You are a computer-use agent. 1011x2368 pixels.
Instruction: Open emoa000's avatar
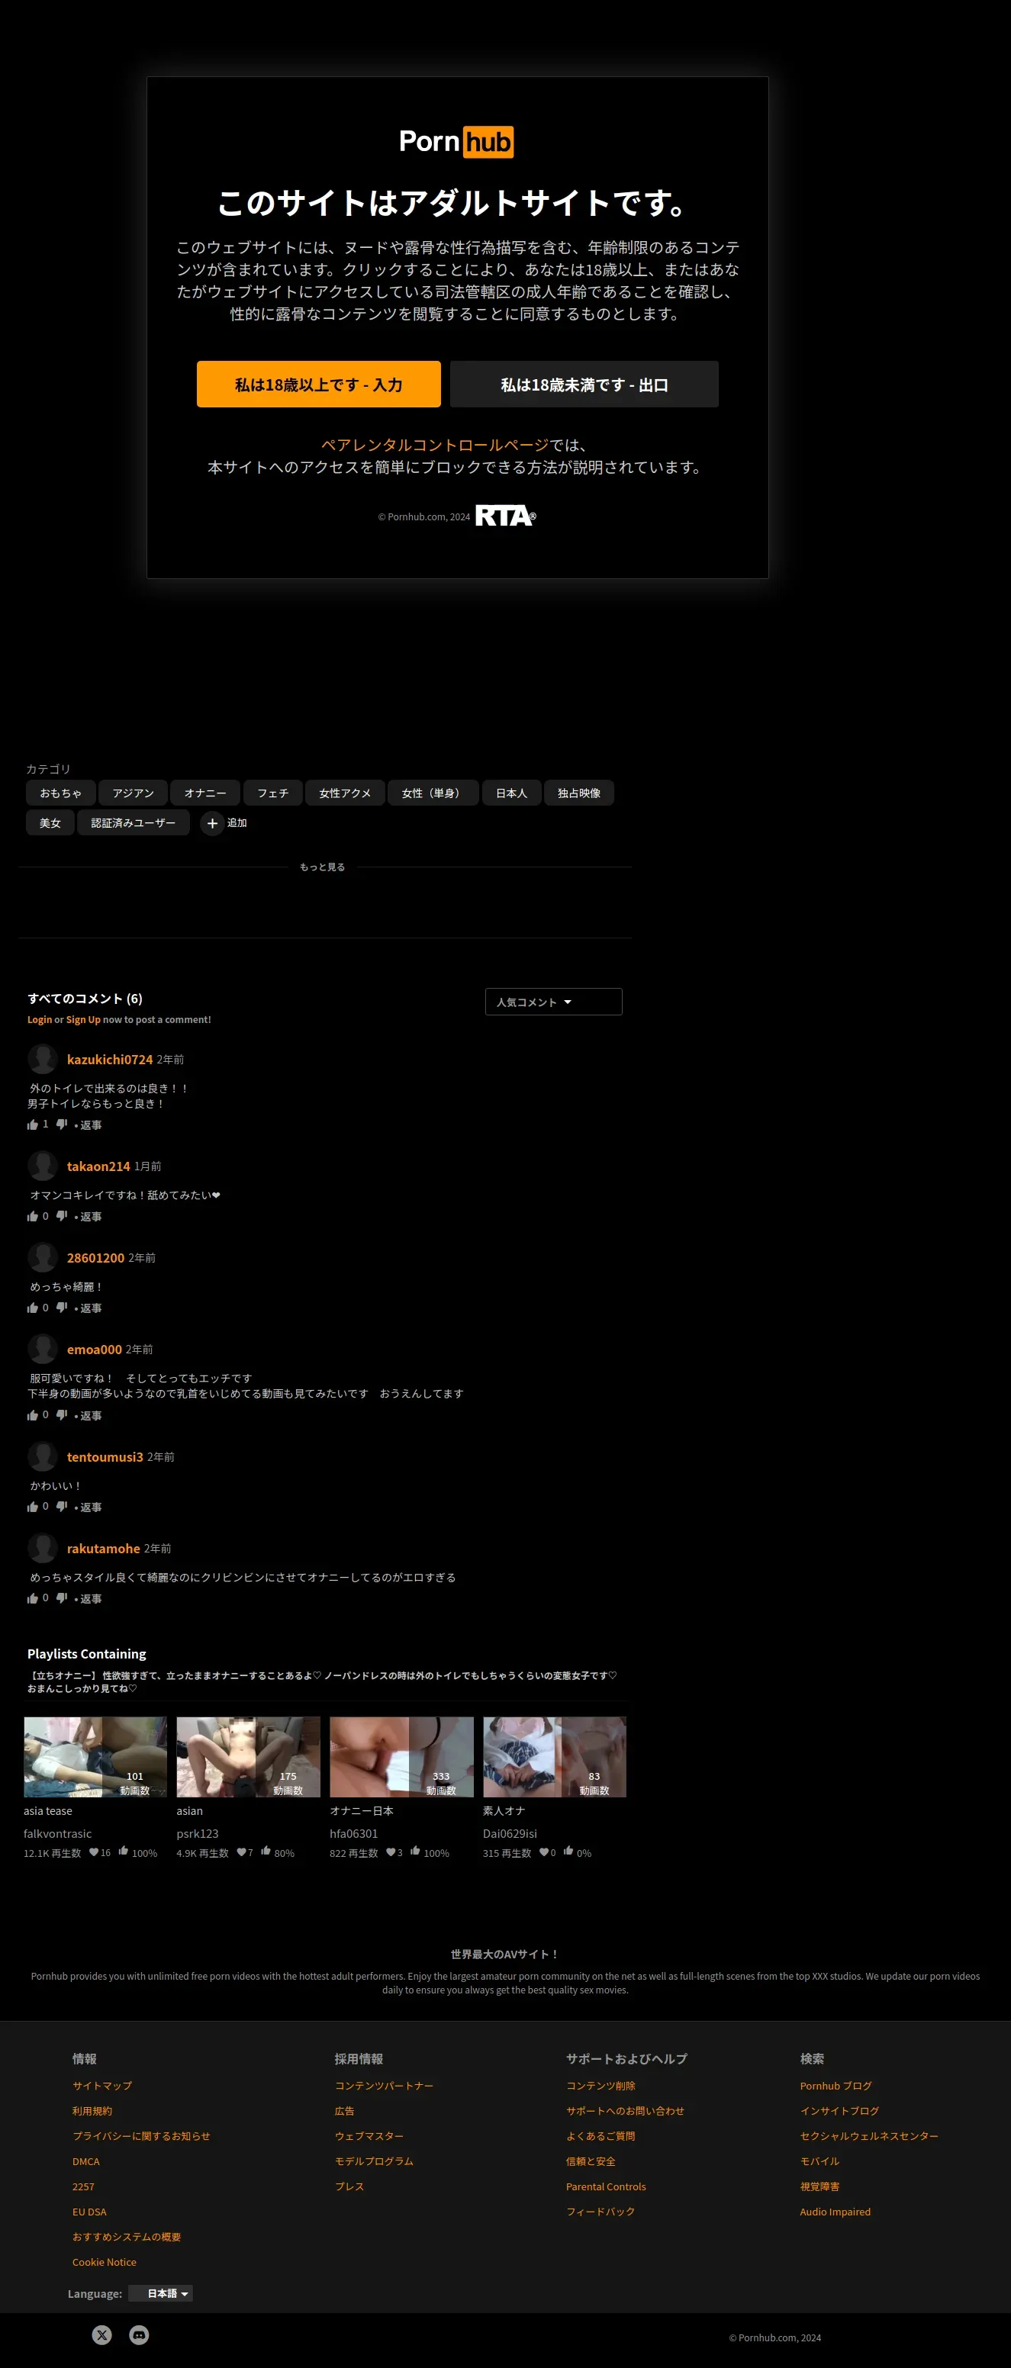(42, 1349)
